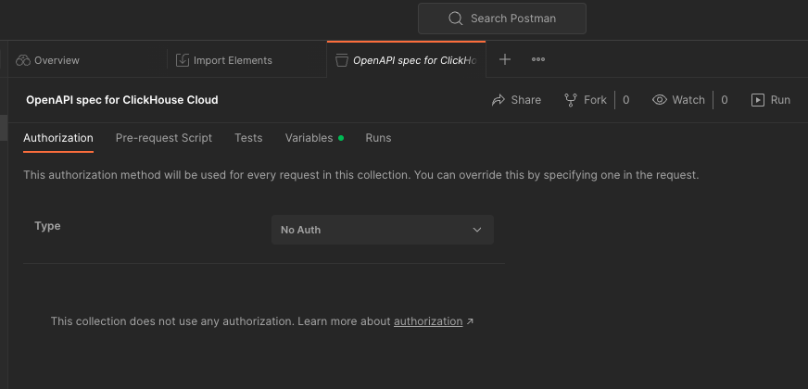Follow the authorization learn more link

pos(428,321)
